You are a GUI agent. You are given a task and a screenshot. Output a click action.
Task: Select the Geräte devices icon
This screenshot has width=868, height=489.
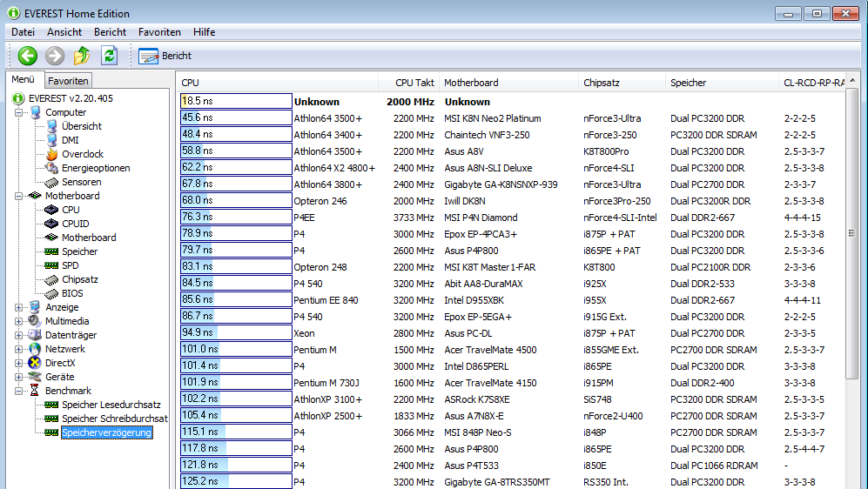pyautogui.click(x=35, y=377)
